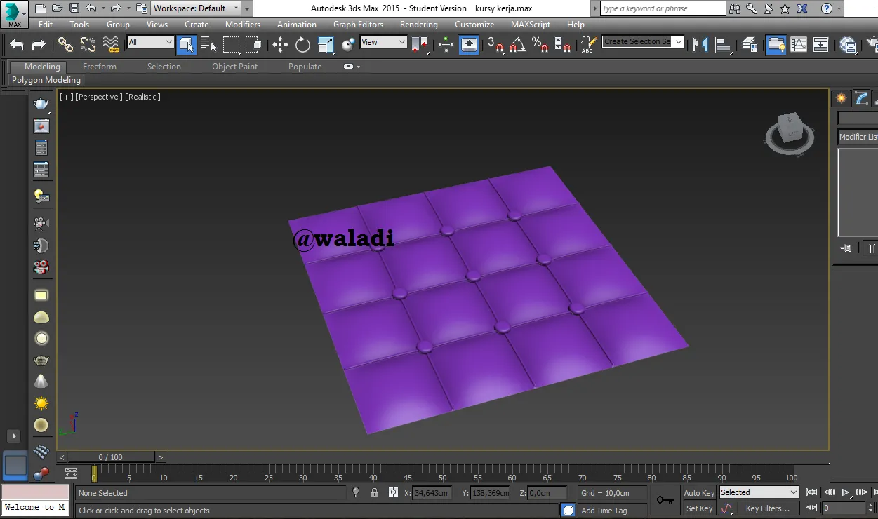Switch to the Freeform ribbon tab
Viewport: 878px width, 519px height.
point(100,67)
